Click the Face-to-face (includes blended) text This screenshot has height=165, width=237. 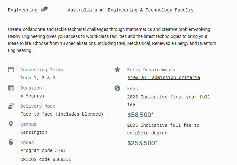coord(62,114)
